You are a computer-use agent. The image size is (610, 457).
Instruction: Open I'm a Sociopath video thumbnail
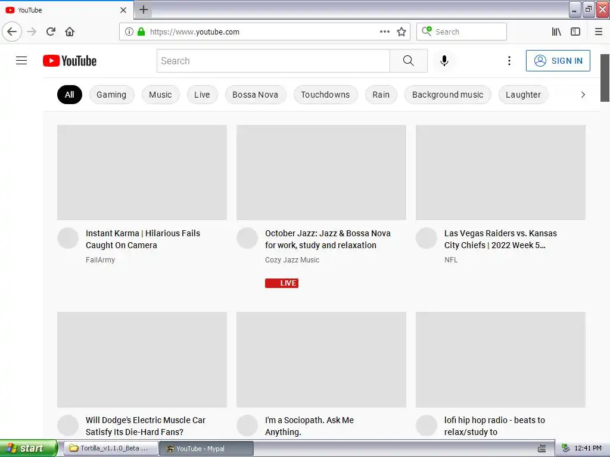click(321, 359)
